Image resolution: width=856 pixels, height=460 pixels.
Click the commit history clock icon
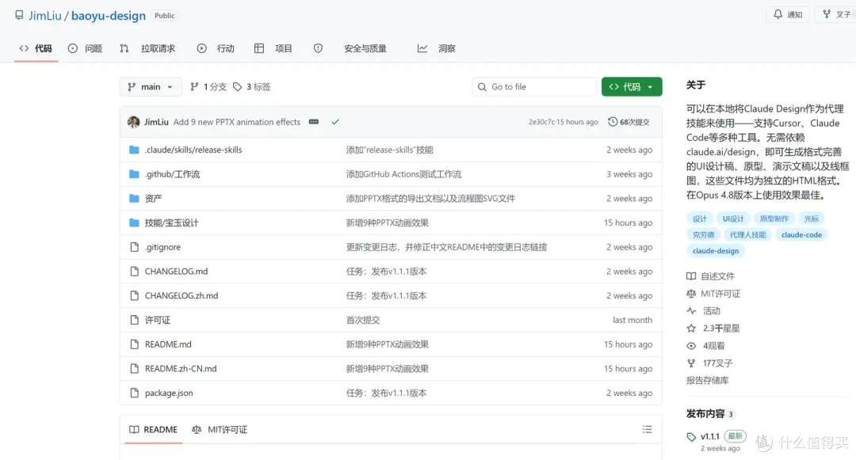coord(613,122)
